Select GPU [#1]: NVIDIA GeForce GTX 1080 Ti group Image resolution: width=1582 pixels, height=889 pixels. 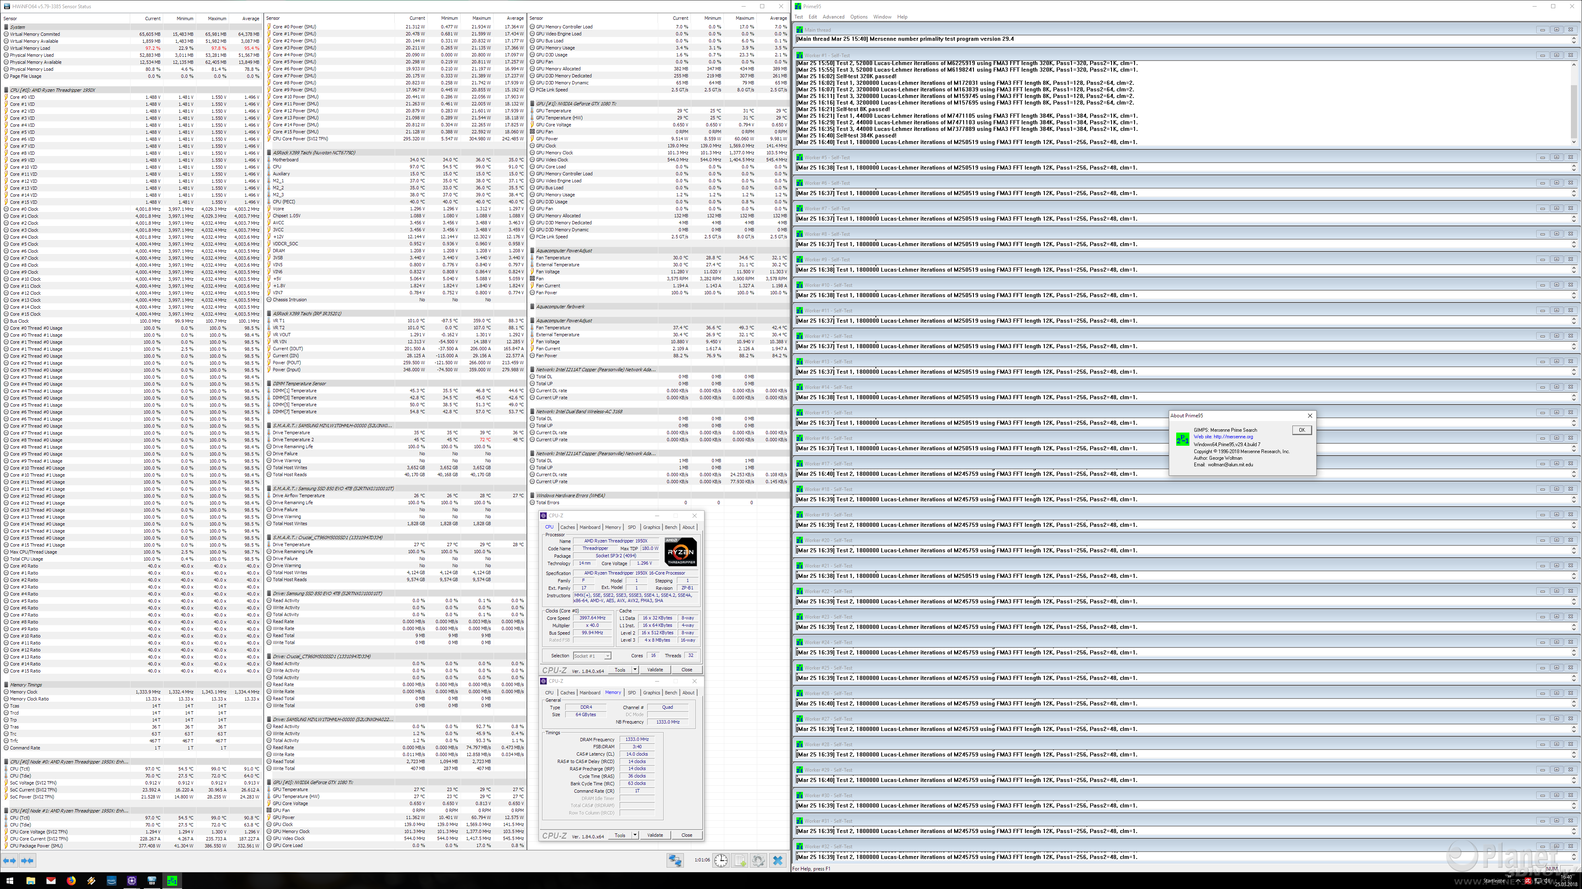coord(659,104)
